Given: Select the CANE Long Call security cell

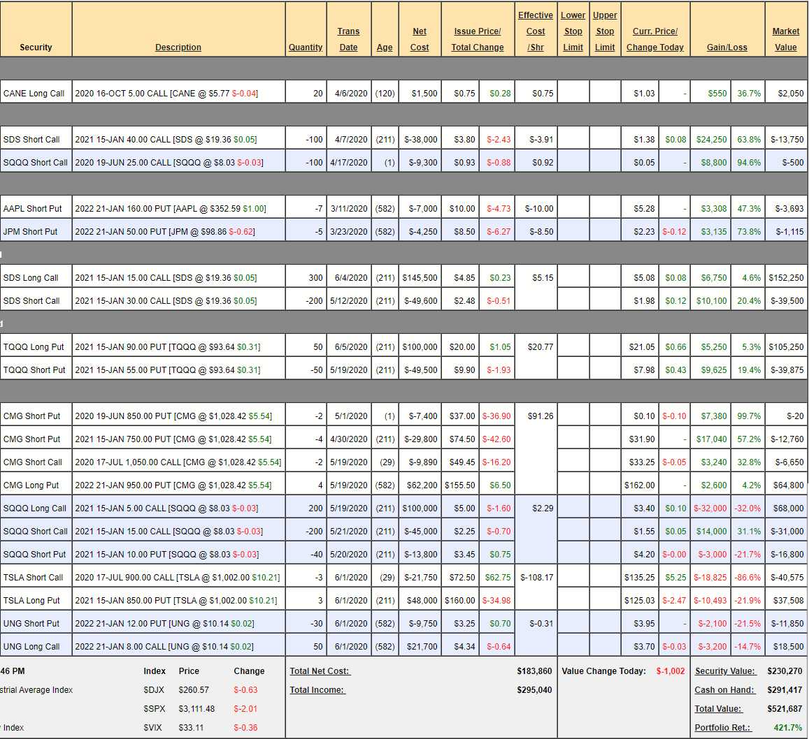Looking at the screenshot, I should click(34, 94).
